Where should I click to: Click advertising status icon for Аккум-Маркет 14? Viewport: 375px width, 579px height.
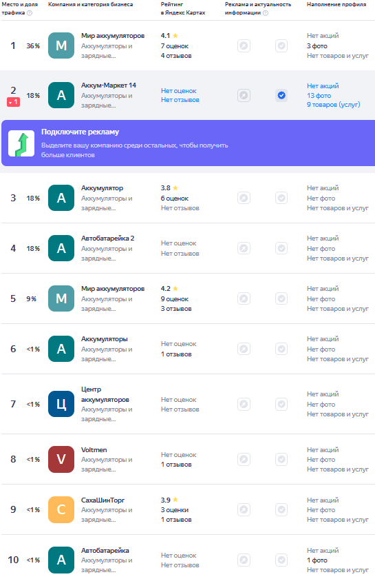(244, 96)
